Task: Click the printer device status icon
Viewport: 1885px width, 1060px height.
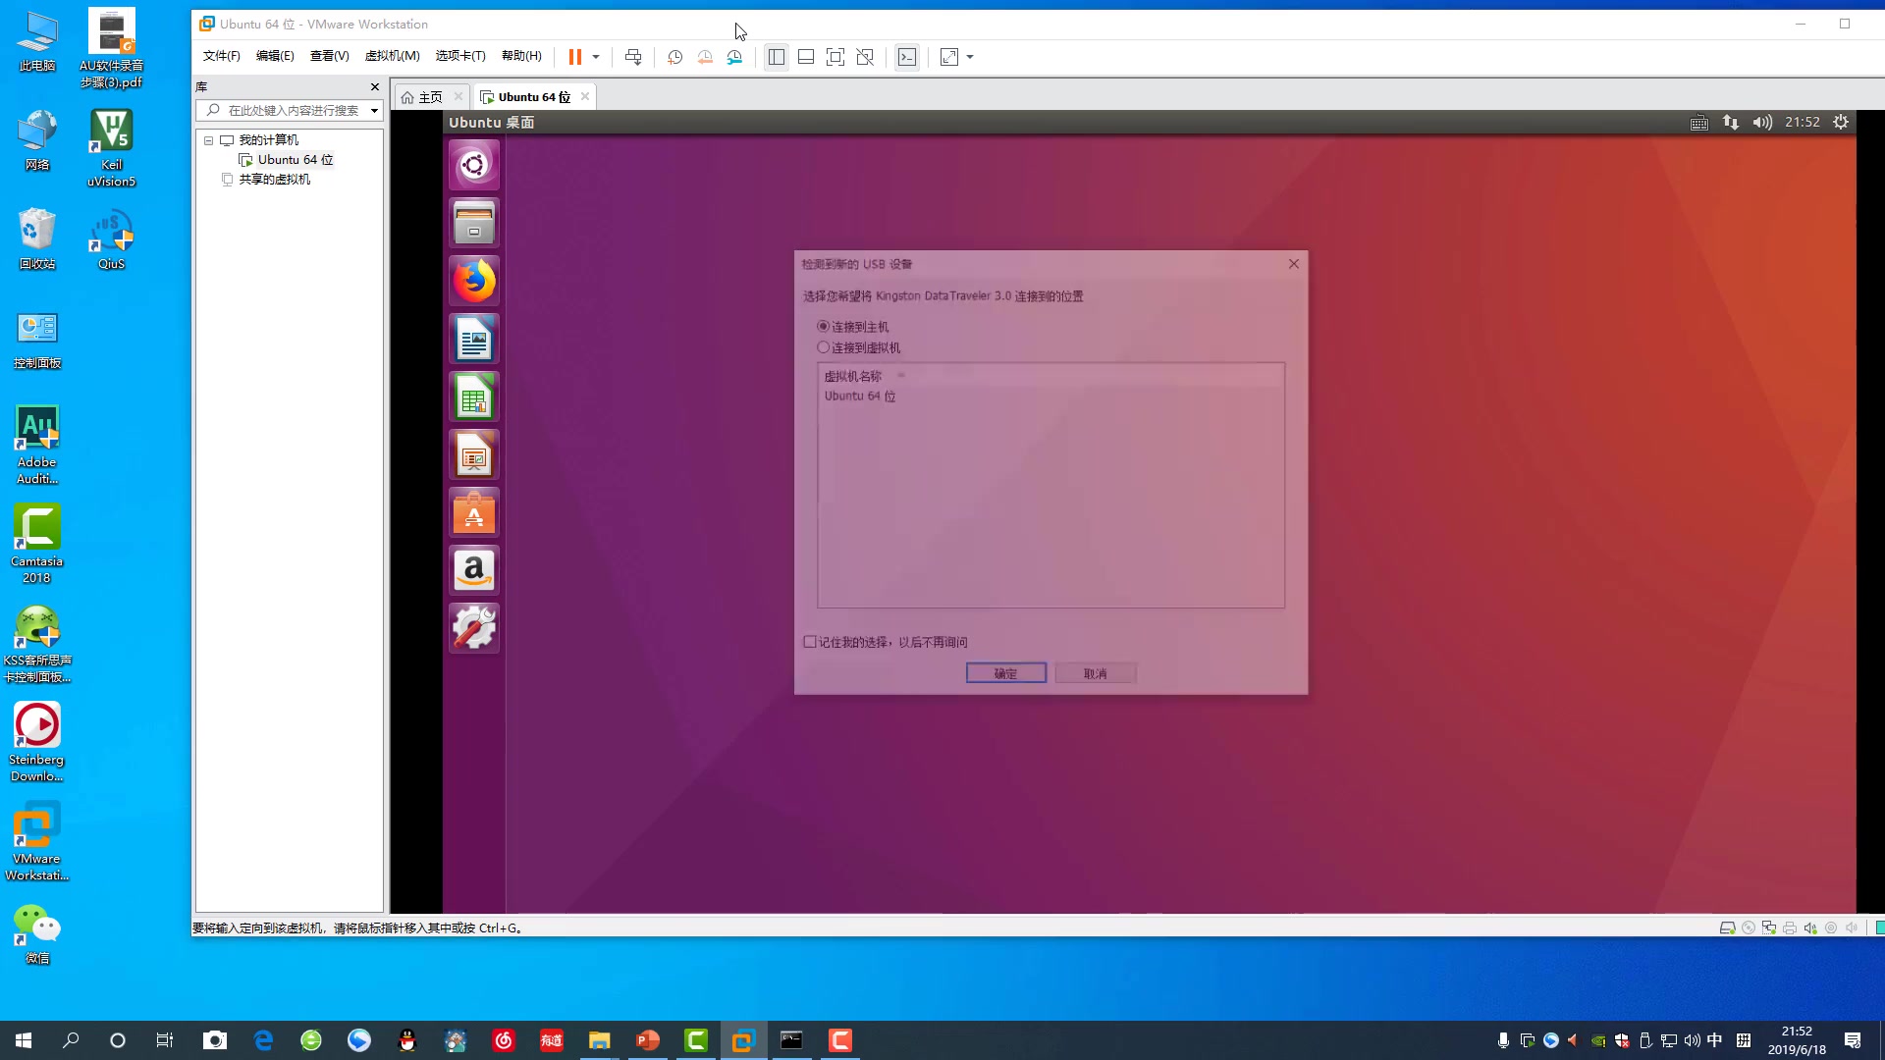Action: click(1789, 927)
